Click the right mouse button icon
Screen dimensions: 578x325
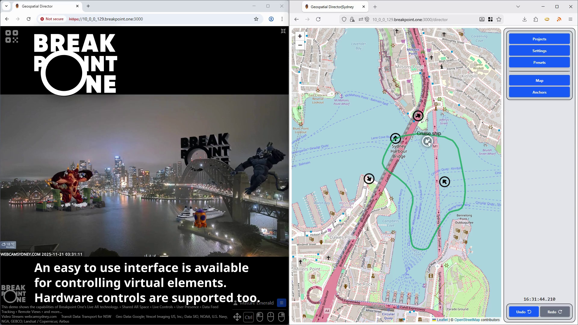[281, 317]
